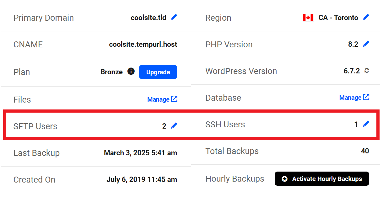Click the Bronze plan name

(111, 72)
